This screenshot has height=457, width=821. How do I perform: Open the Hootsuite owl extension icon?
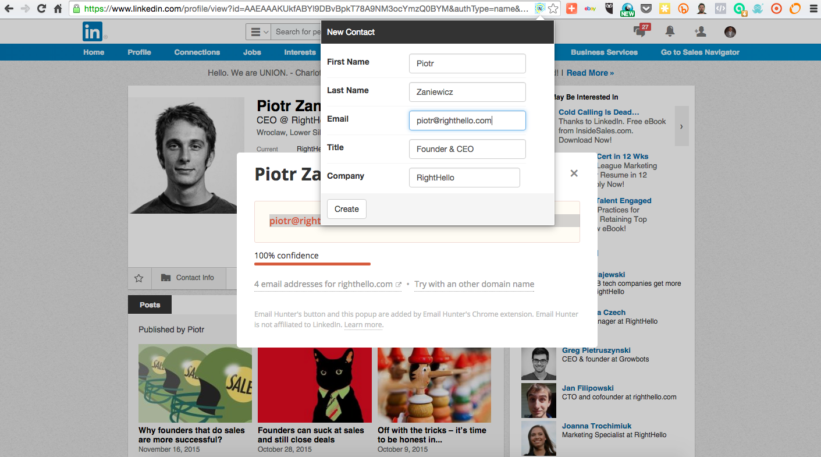[x=609, y=9]
